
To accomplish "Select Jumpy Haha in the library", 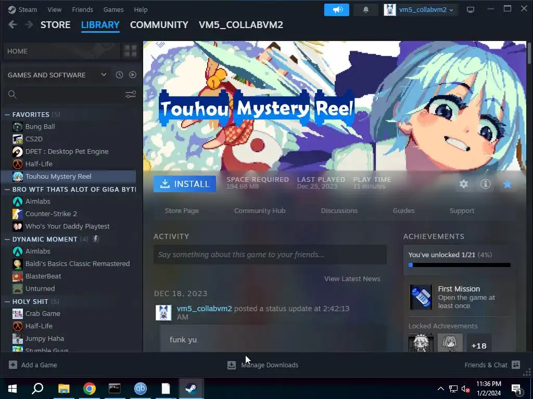I will pos(45,339).
